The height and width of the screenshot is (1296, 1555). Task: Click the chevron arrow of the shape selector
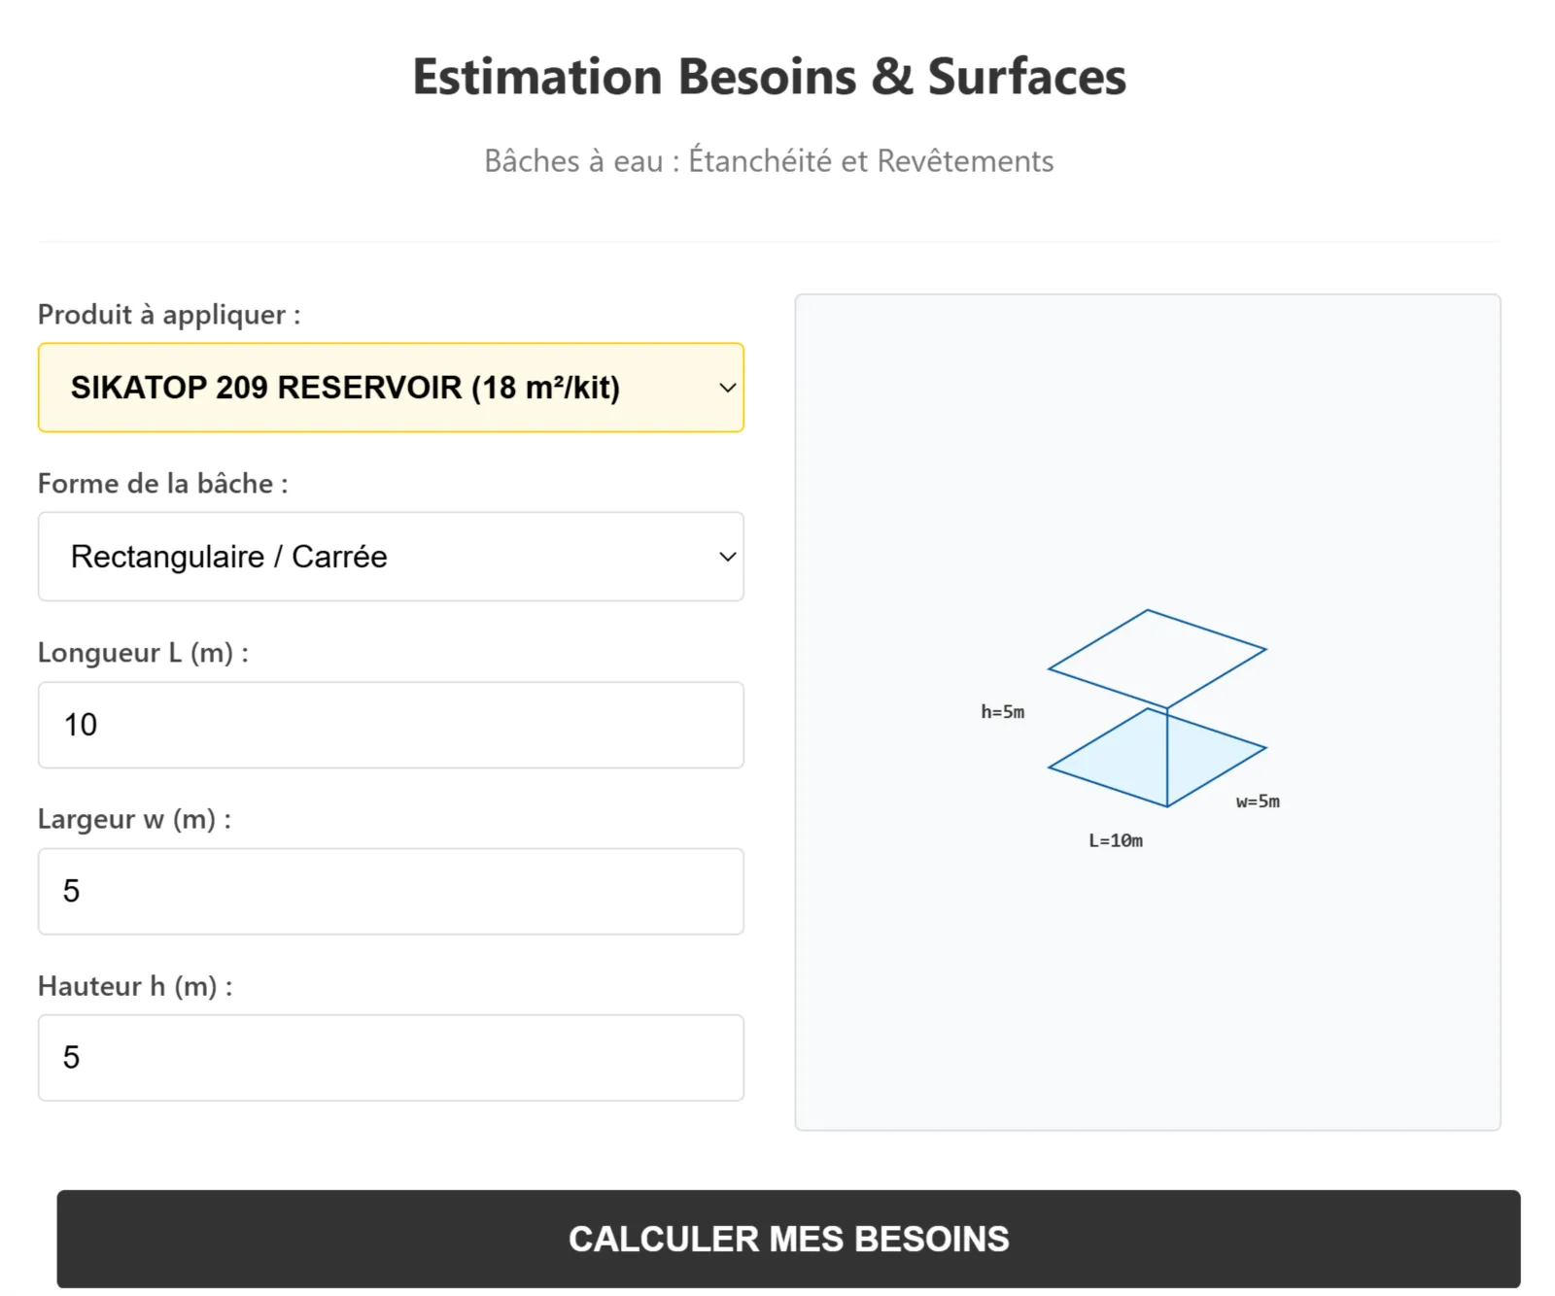coord(727,557)
